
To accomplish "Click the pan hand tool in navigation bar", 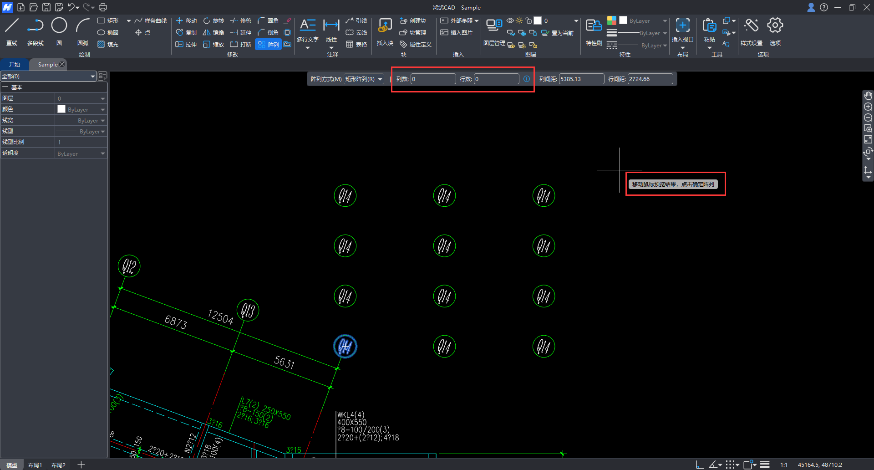I will click(x=868, y=96).
